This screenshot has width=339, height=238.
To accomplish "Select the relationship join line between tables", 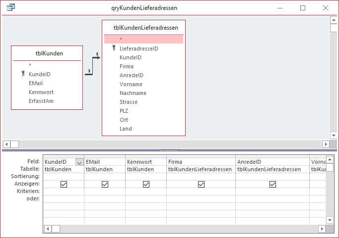I will tap(92, 66).
